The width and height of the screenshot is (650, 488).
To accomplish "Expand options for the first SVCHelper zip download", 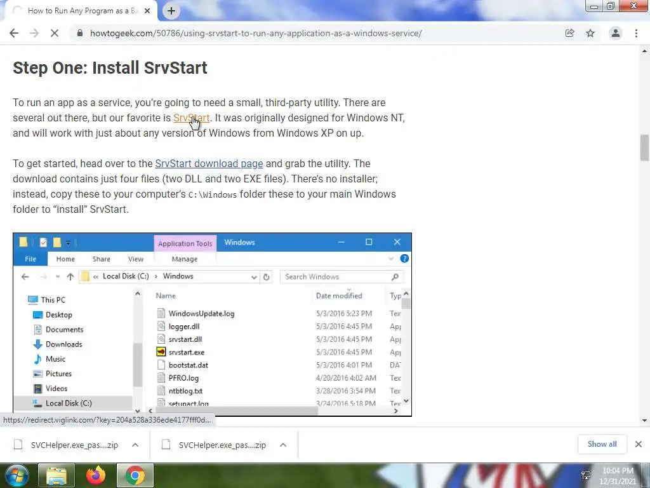I will (x=135, y=445).
